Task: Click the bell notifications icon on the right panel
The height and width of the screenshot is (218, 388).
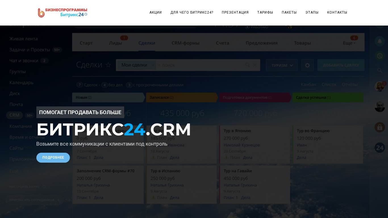Action: (x=380, y=41)
